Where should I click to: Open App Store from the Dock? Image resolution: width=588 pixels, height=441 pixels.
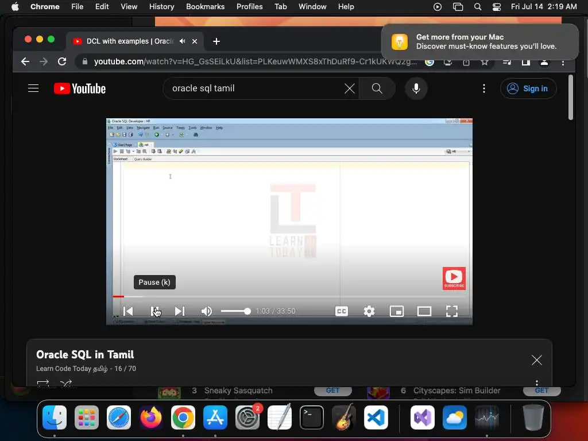pos(215,417)
